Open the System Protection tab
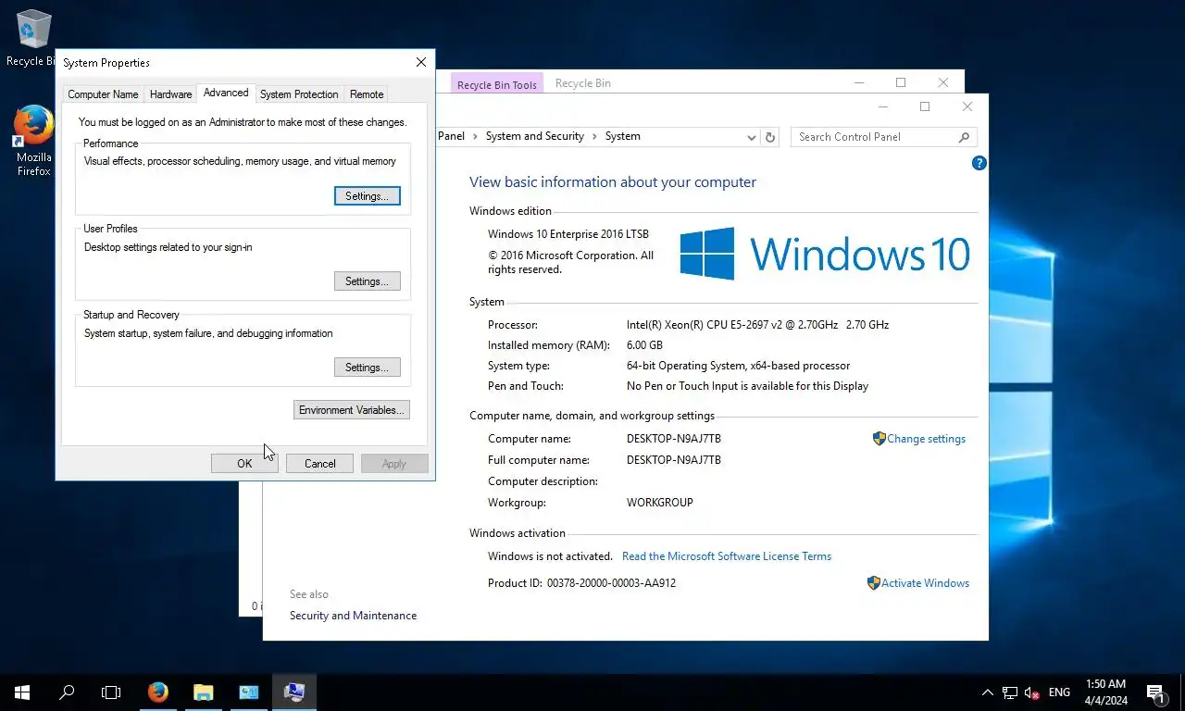 tap(299, 94)
